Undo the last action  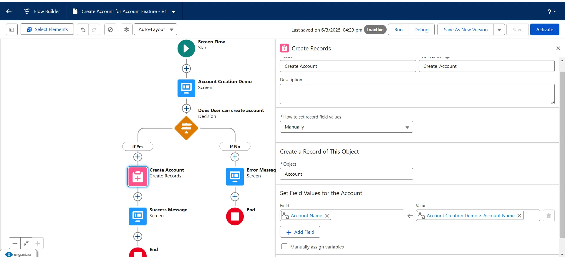pyautogui.click(x=83, y=29)
